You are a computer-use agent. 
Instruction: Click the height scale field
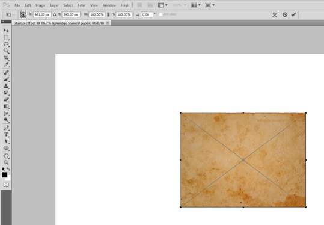pyautogui.click(x=124, y=14)
